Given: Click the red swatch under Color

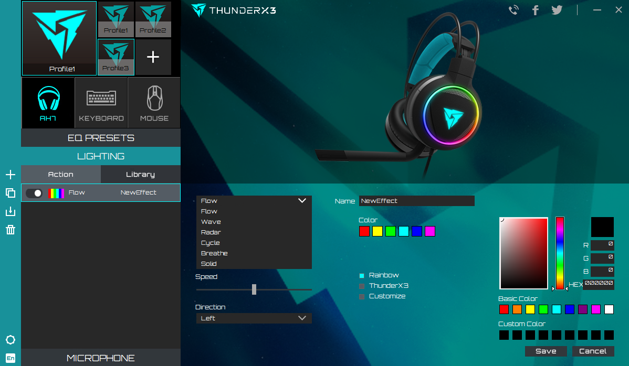Looking at the screenshot, I should (x=364, y=231).
